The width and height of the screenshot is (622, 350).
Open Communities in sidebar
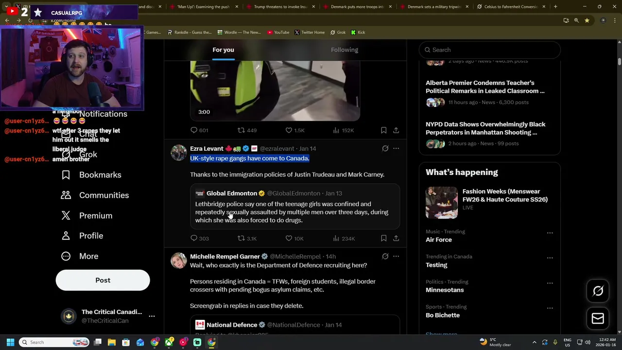pyautogui.click(x=94, y=195)
